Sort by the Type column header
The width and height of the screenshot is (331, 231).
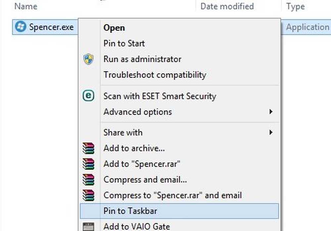295,6
